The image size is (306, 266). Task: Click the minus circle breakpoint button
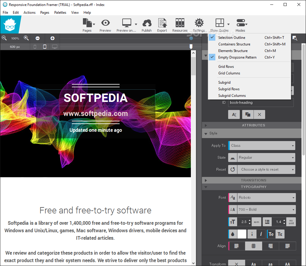pyautogui.click(x=38, y=38)
